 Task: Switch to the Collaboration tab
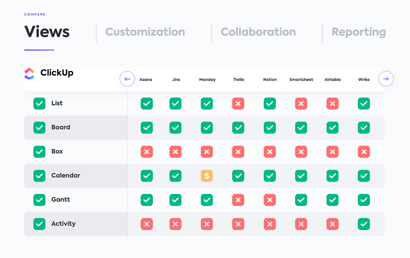pyautogui.click(x=258, y=32)
